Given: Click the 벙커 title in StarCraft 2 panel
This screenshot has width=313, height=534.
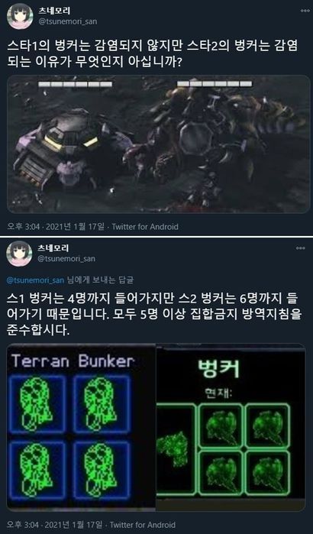Looking at the screenshot, I should click(x=219, y=367).
